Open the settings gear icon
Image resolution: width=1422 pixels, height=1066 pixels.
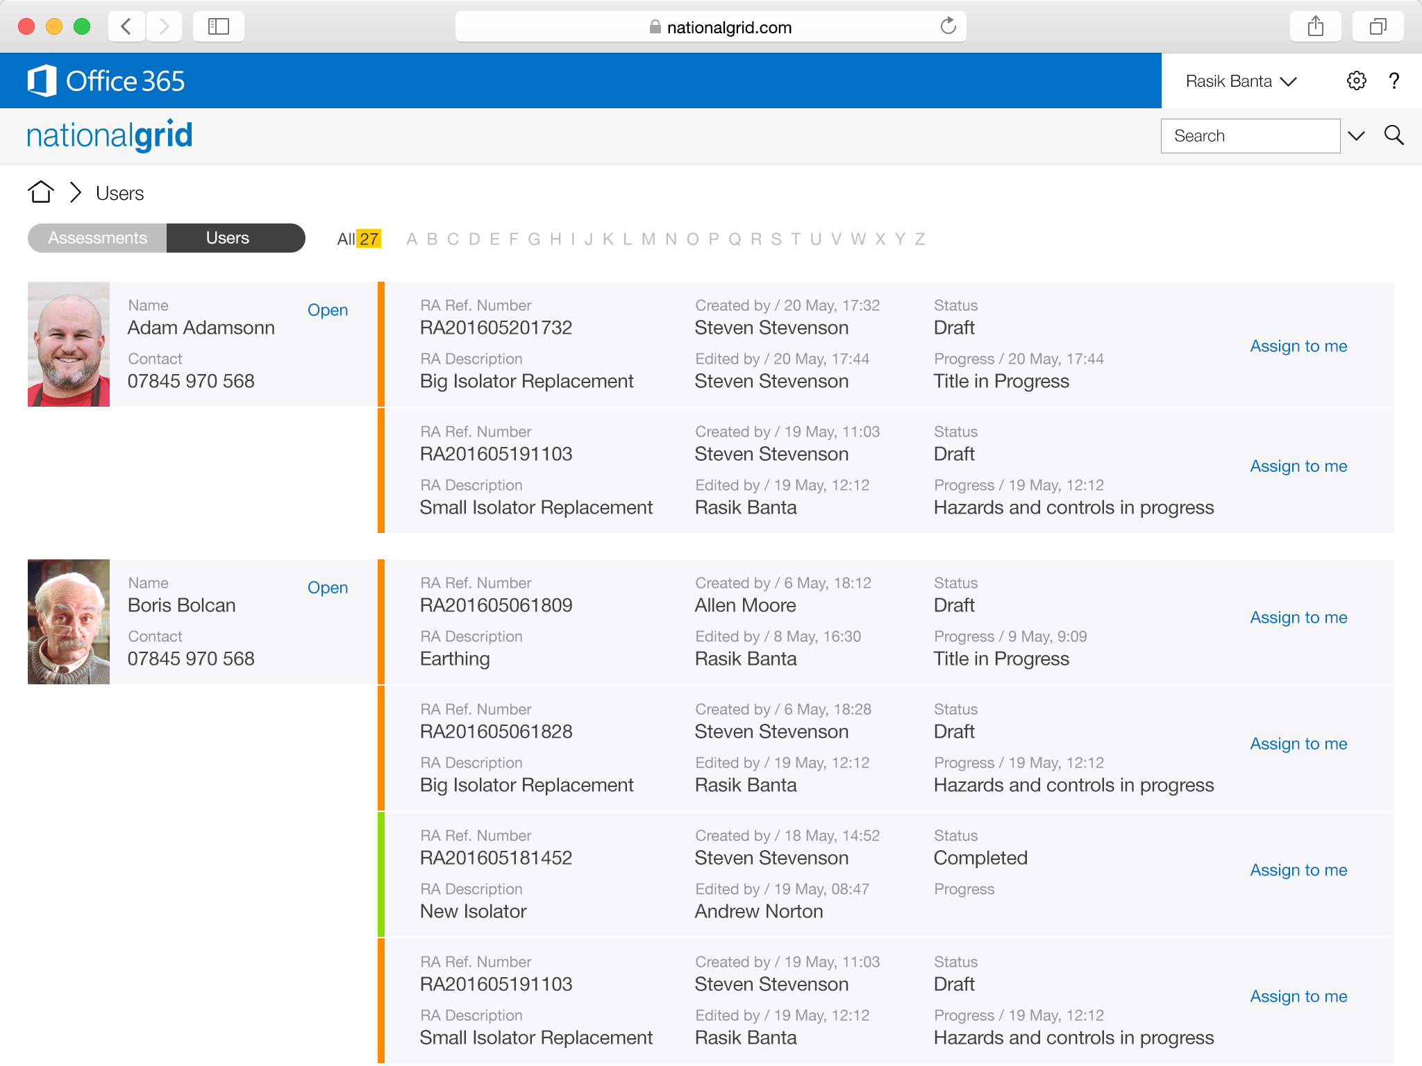pyautogui.click(x=1356, y=81)
